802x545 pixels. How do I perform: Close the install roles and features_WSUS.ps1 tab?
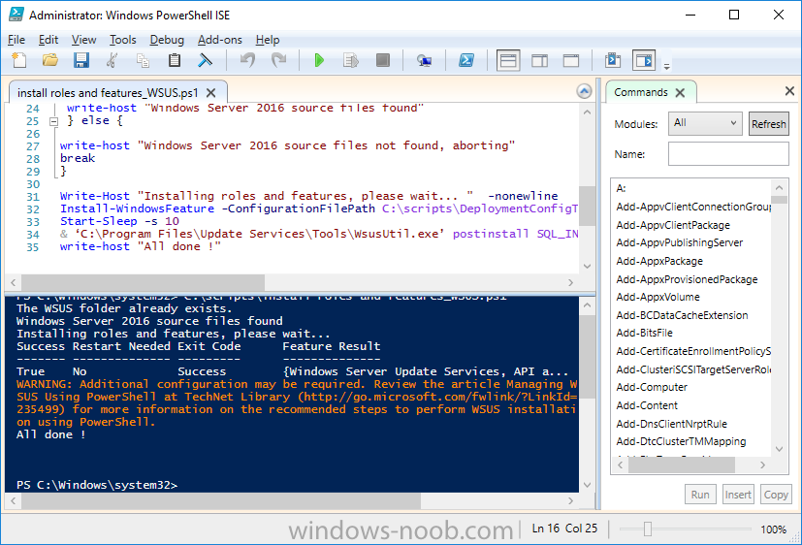click(x=210, y=93)
